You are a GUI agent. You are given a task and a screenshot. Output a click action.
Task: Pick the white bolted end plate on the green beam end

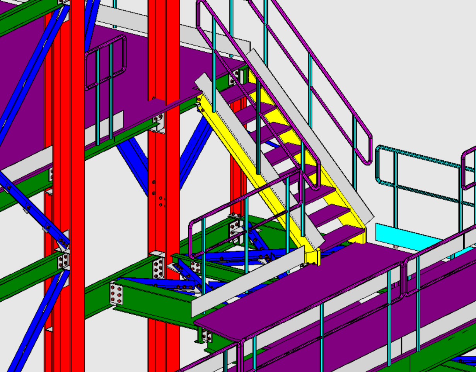point(116,294)
